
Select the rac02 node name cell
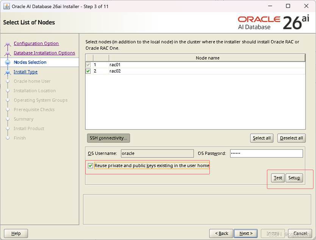pyautogui.click(x=207, y=71)
